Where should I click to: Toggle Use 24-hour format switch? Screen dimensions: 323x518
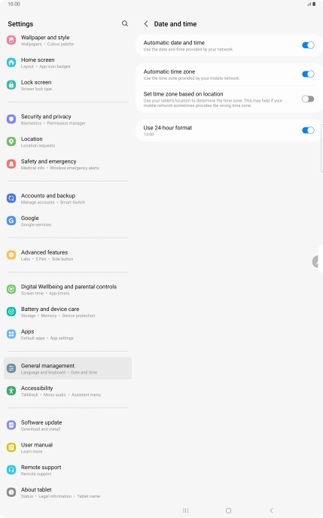[x=308, y=130]
